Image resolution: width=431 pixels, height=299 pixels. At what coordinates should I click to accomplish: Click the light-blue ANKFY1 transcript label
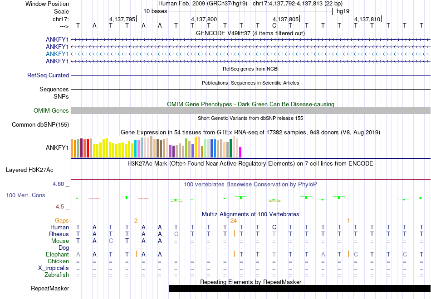[57, 54]
